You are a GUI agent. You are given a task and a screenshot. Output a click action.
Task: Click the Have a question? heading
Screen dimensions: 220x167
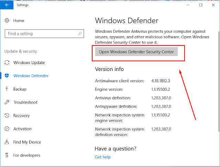coord(115,149)
